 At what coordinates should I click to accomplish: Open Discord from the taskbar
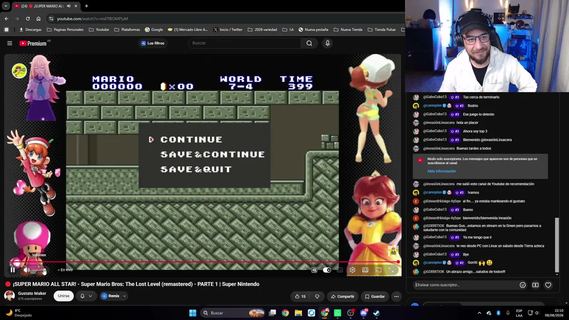click(x=364, y=313)
